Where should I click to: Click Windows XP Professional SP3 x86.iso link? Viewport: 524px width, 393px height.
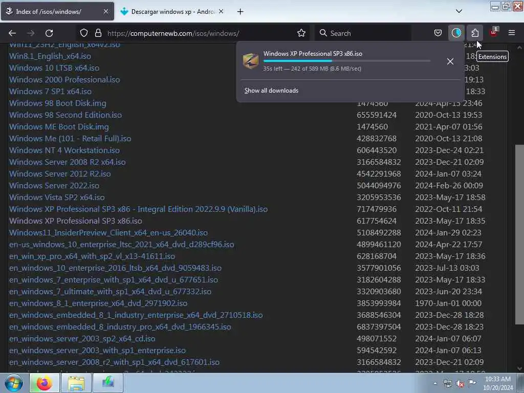click(x=76, y=221)
